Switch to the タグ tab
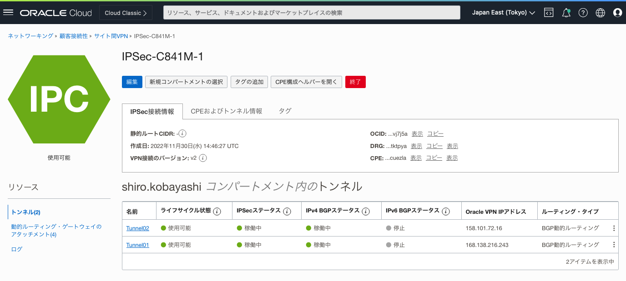 pyautogui.click(x=285, y=111)
